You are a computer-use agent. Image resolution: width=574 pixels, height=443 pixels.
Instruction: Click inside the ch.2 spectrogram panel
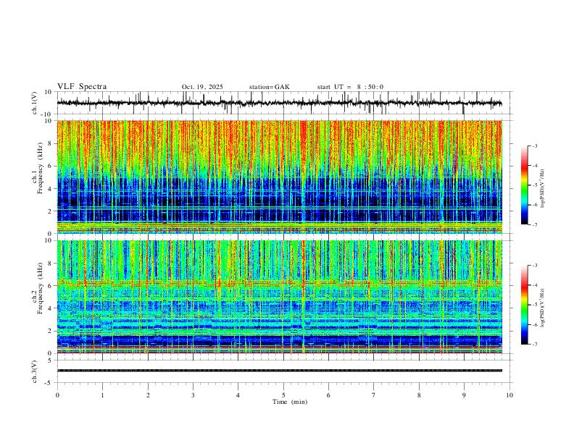(x=280, y=297)
